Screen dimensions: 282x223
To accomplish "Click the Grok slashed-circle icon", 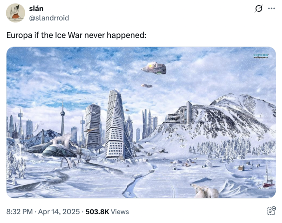I will (258, 8).
